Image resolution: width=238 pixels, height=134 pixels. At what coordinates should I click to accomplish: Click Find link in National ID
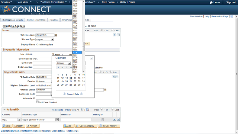coord(67,110)
